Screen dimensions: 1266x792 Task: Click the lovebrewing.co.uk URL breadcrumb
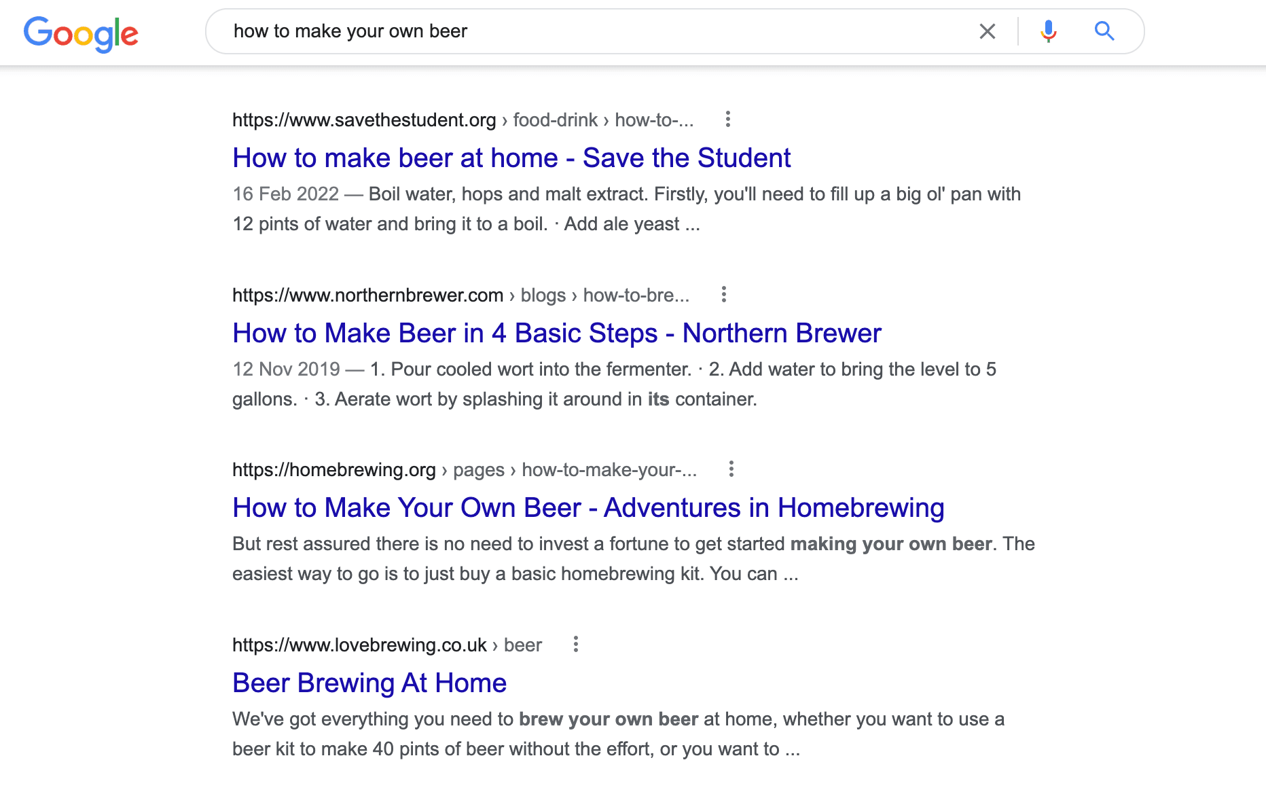point(387,645)
